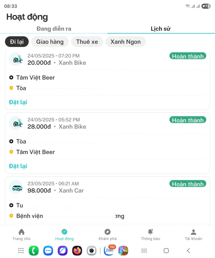
Task: Select the Lịch sử tab
Action: pyautogui.click(x=161, y=29)
